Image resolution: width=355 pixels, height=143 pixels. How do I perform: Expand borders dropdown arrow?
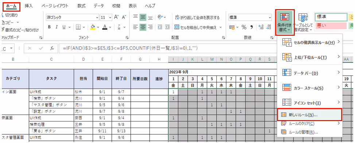[x=84, y=27]
